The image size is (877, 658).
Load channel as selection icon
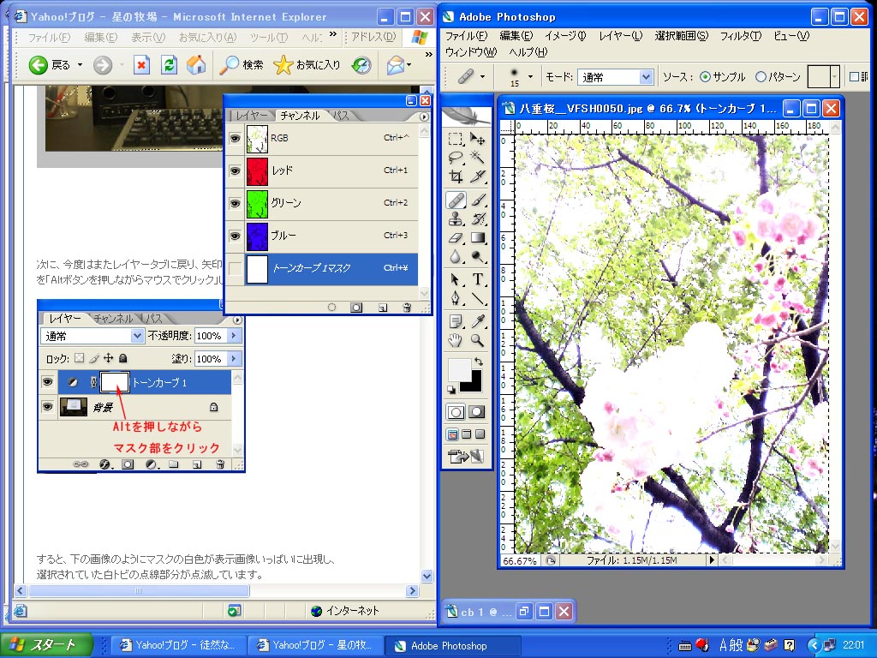(331, 308)
